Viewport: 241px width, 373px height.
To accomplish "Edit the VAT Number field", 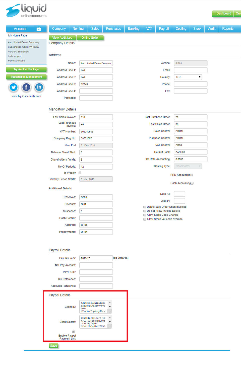I will (x=96, y=131).
